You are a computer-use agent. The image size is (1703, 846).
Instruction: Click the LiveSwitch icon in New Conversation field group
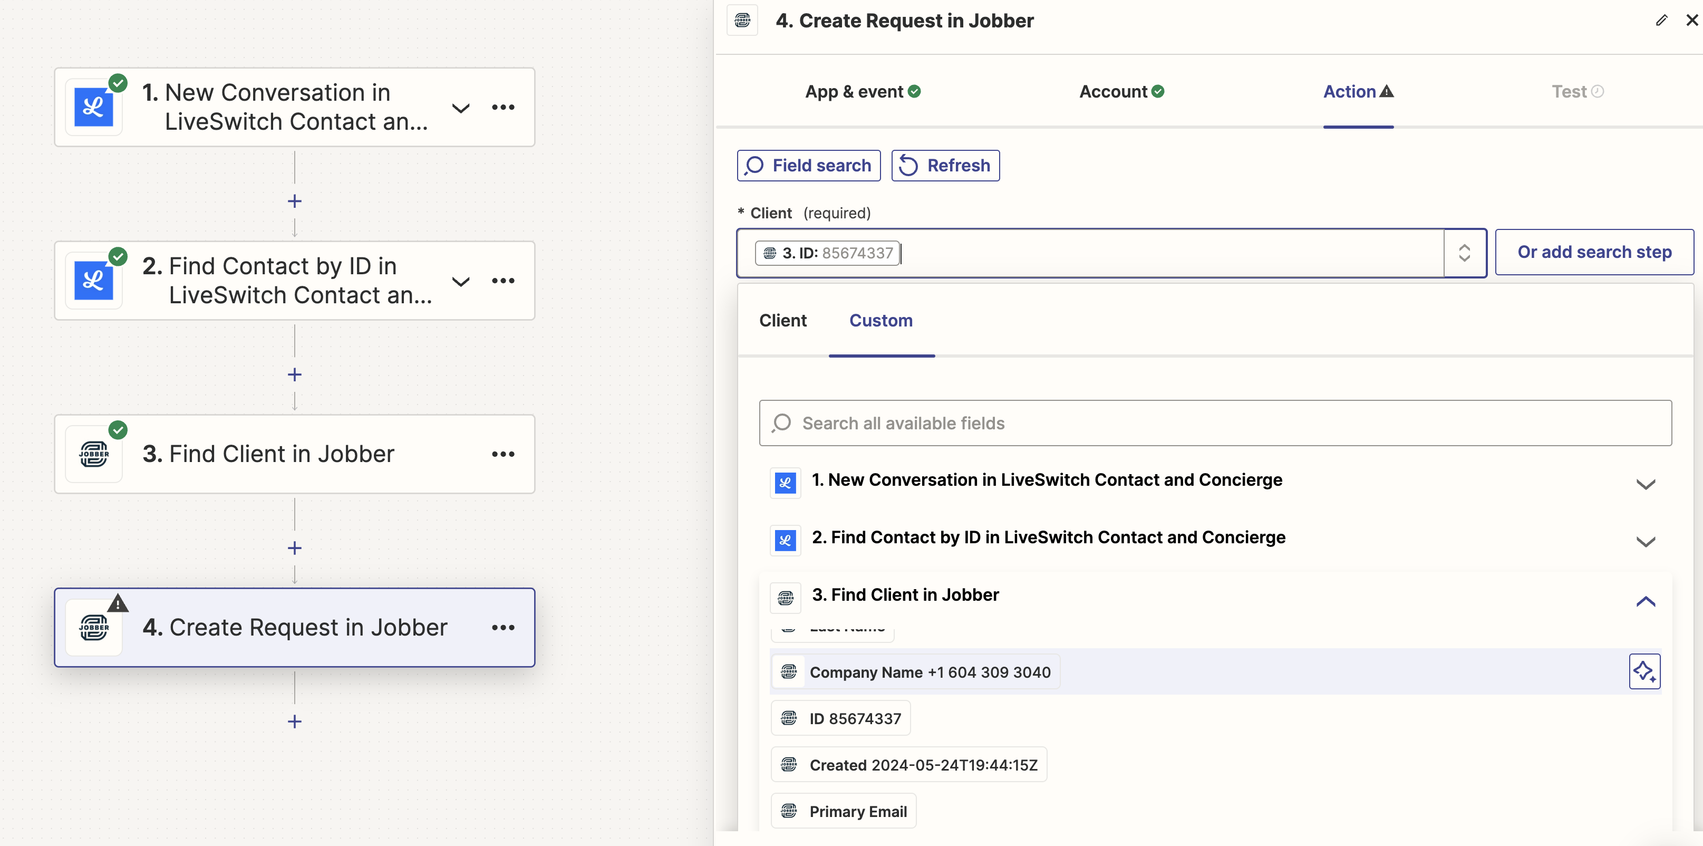coord(786,483)
